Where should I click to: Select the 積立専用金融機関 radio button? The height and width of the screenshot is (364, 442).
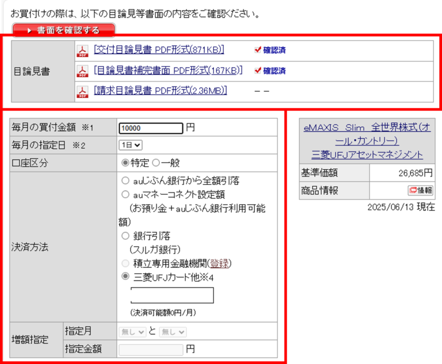pyautogui.click(x=125, y=263)
